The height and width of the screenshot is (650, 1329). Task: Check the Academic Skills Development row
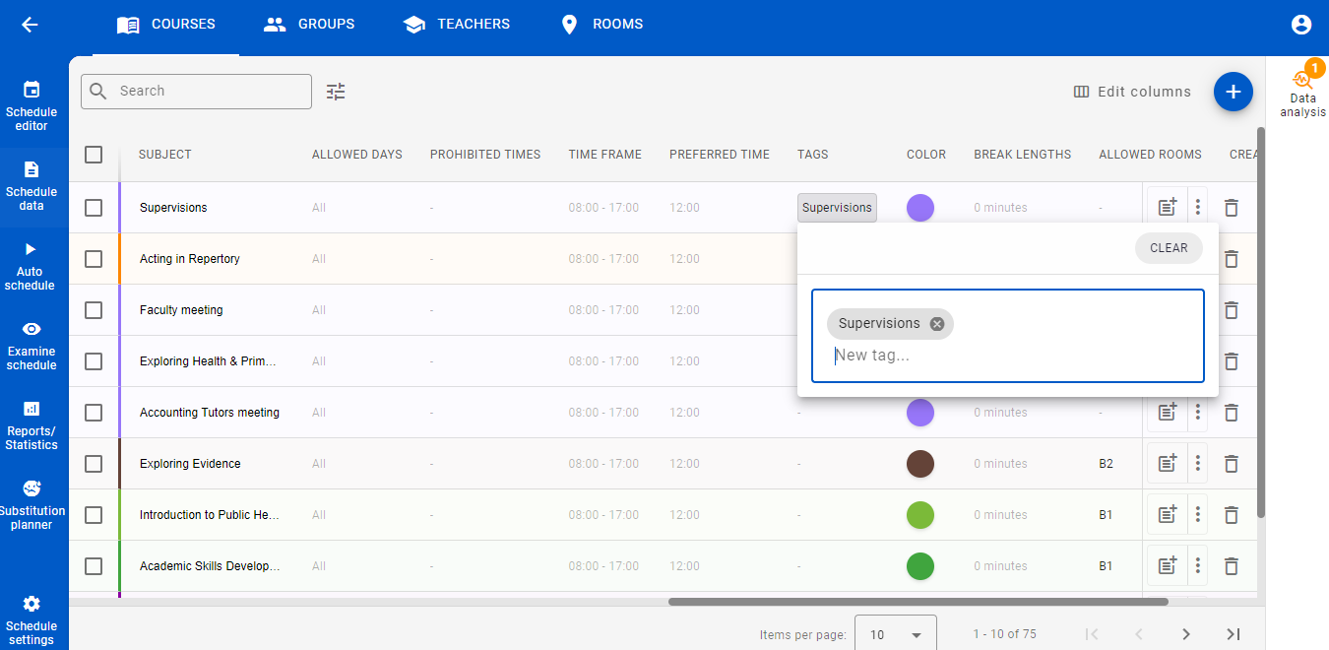point(94,566)
